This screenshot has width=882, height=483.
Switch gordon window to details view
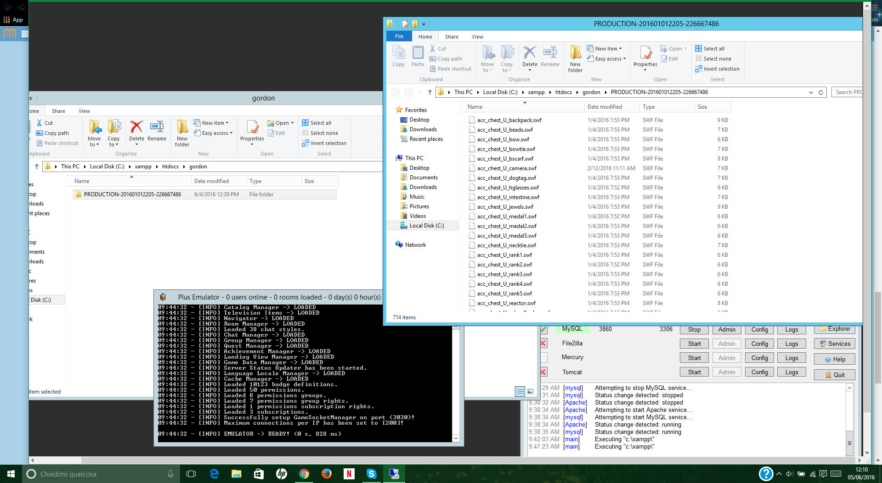520,391
